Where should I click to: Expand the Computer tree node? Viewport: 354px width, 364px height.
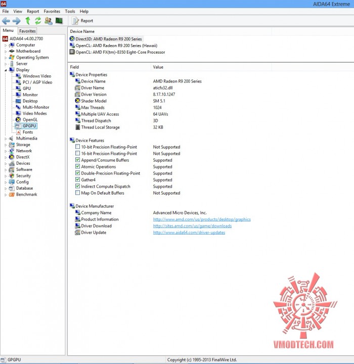[x=6, y=45]
